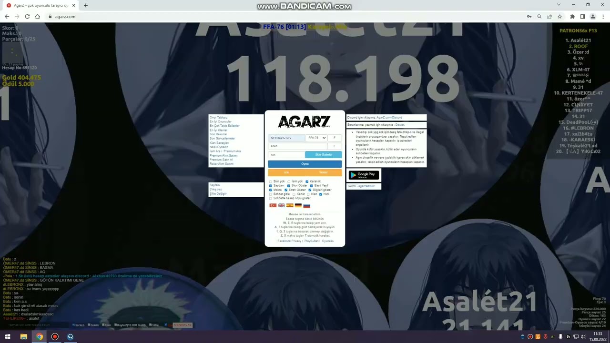
Task: Toggle the Takım chat filter checkbox
Action: pyautogui.click(x=89, y=325)
